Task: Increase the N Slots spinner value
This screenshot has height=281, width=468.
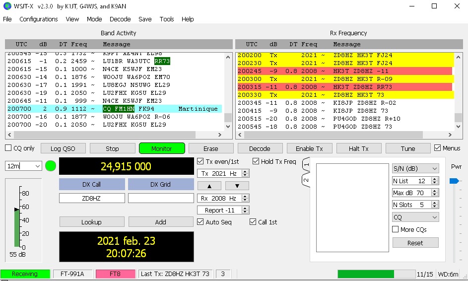Action: click(435, 203)
